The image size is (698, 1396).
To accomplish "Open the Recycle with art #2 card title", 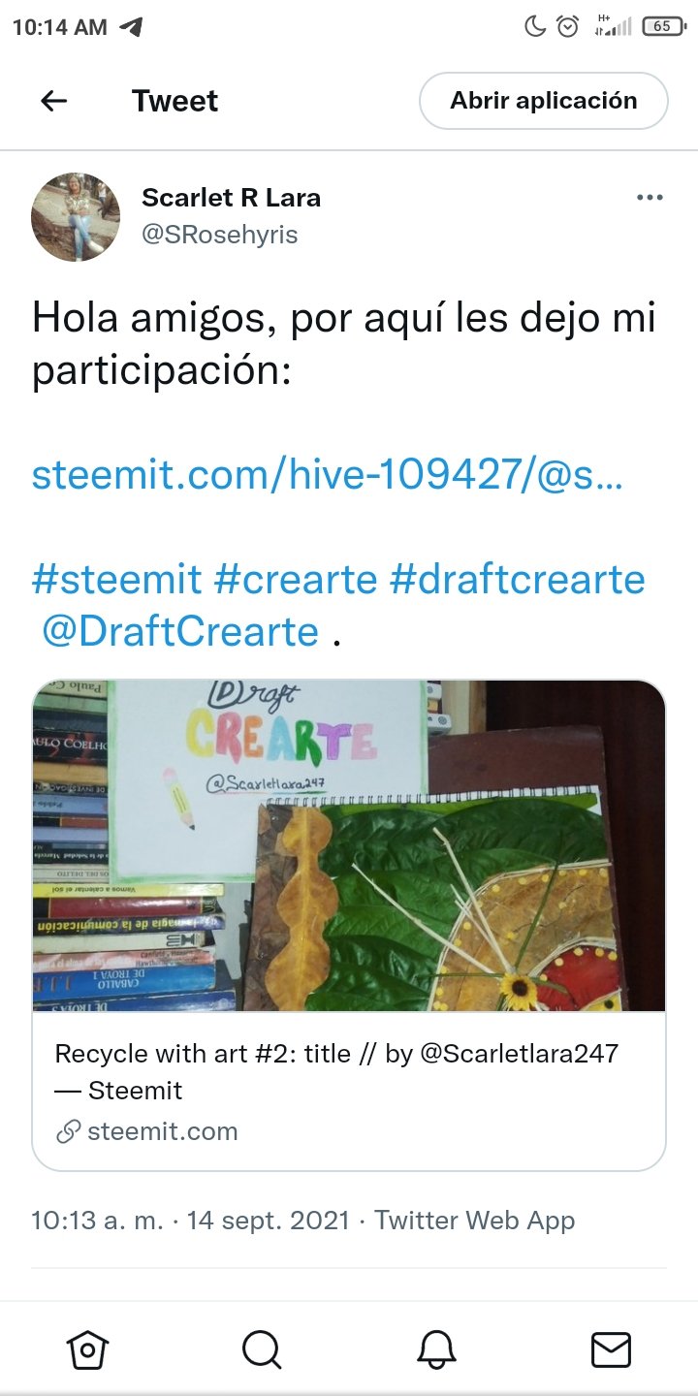I will pos(336,1072).
